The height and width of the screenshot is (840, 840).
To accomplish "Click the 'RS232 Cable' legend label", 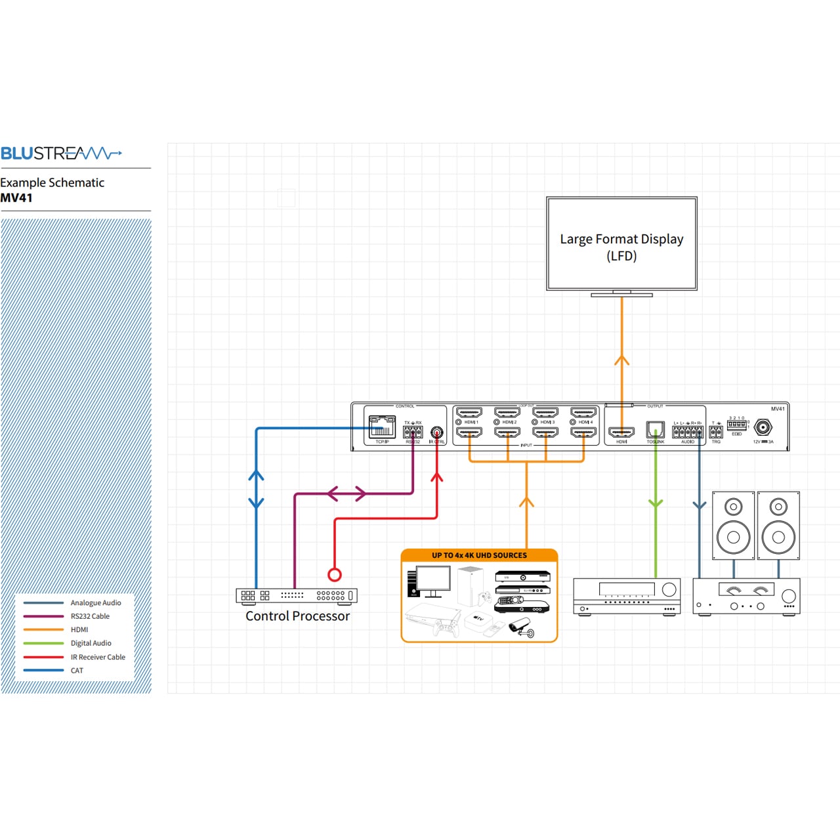I will (90, 616).
